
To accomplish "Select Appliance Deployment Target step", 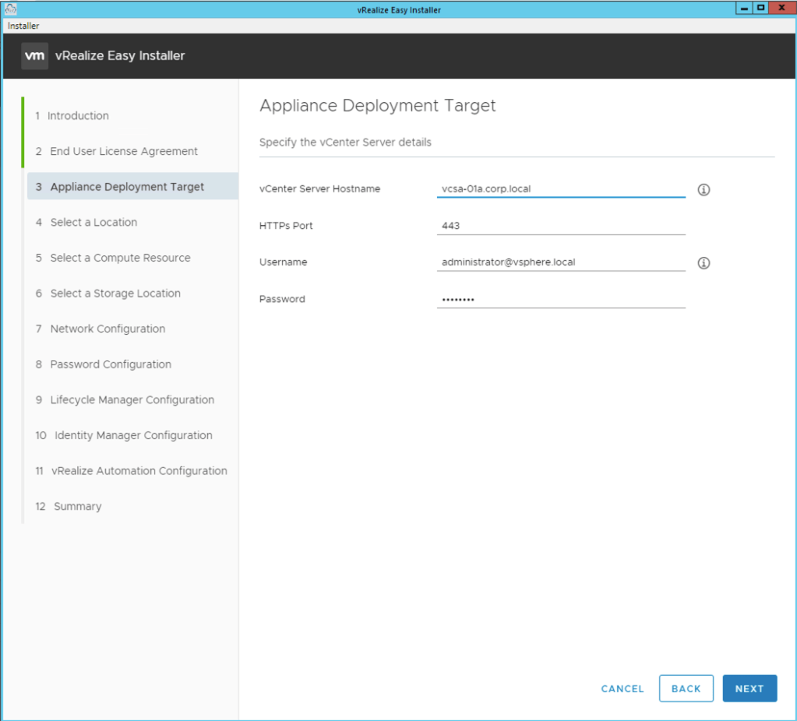I will click(x=127, y=187).
